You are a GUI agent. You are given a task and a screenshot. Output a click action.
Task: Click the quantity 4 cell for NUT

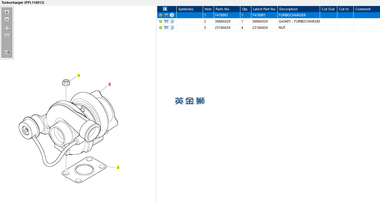[x=245, y=28]
